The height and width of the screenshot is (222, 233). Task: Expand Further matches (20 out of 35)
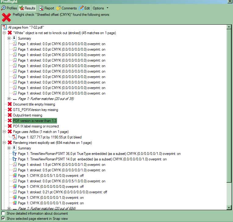9,99
